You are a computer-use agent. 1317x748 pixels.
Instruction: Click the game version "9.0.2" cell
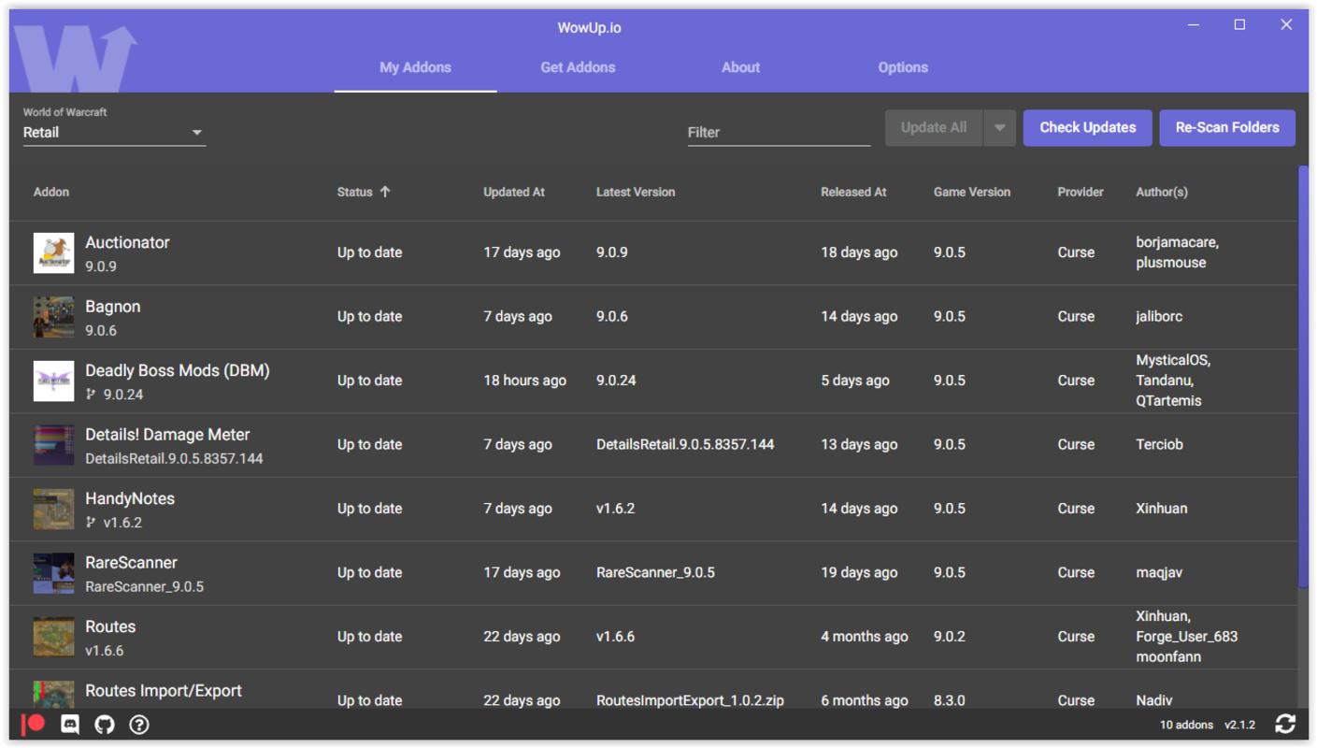(949, 637)
